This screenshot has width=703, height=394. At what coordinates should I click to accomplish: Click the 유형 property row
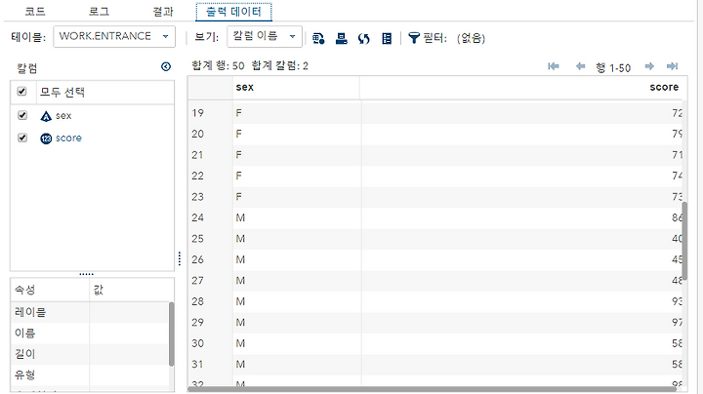point(90,374)
